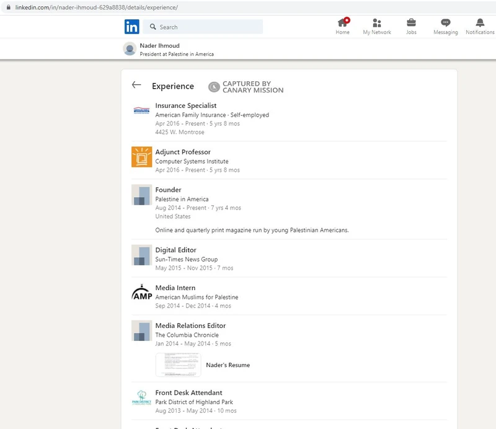Click the Digital Editor job title
This screenshot has height=429, width=496.
tap(175, 250)
